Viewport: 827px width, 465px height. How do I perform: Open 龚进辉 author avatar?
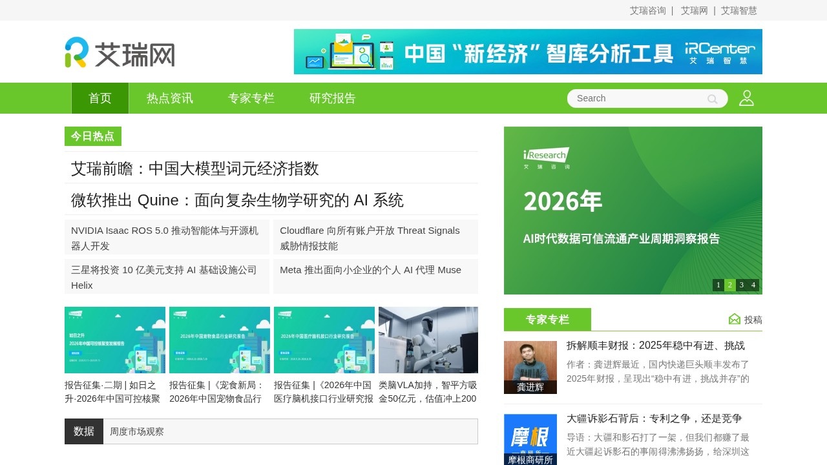[x=530, y=367]
